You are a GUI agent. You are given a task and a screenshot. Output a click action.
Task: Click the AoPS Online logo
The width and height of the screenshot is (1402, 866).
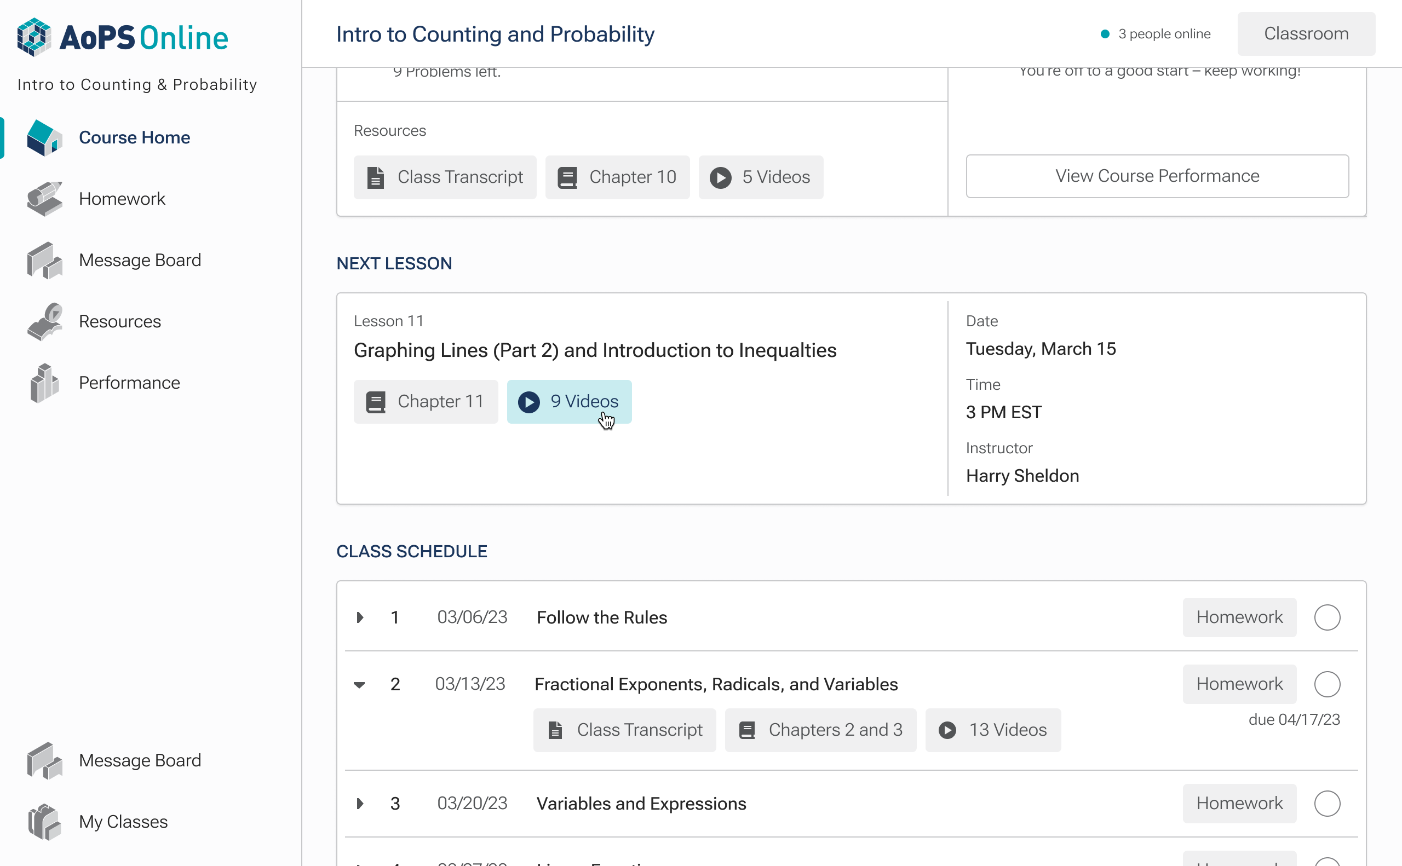pos(122,37)
